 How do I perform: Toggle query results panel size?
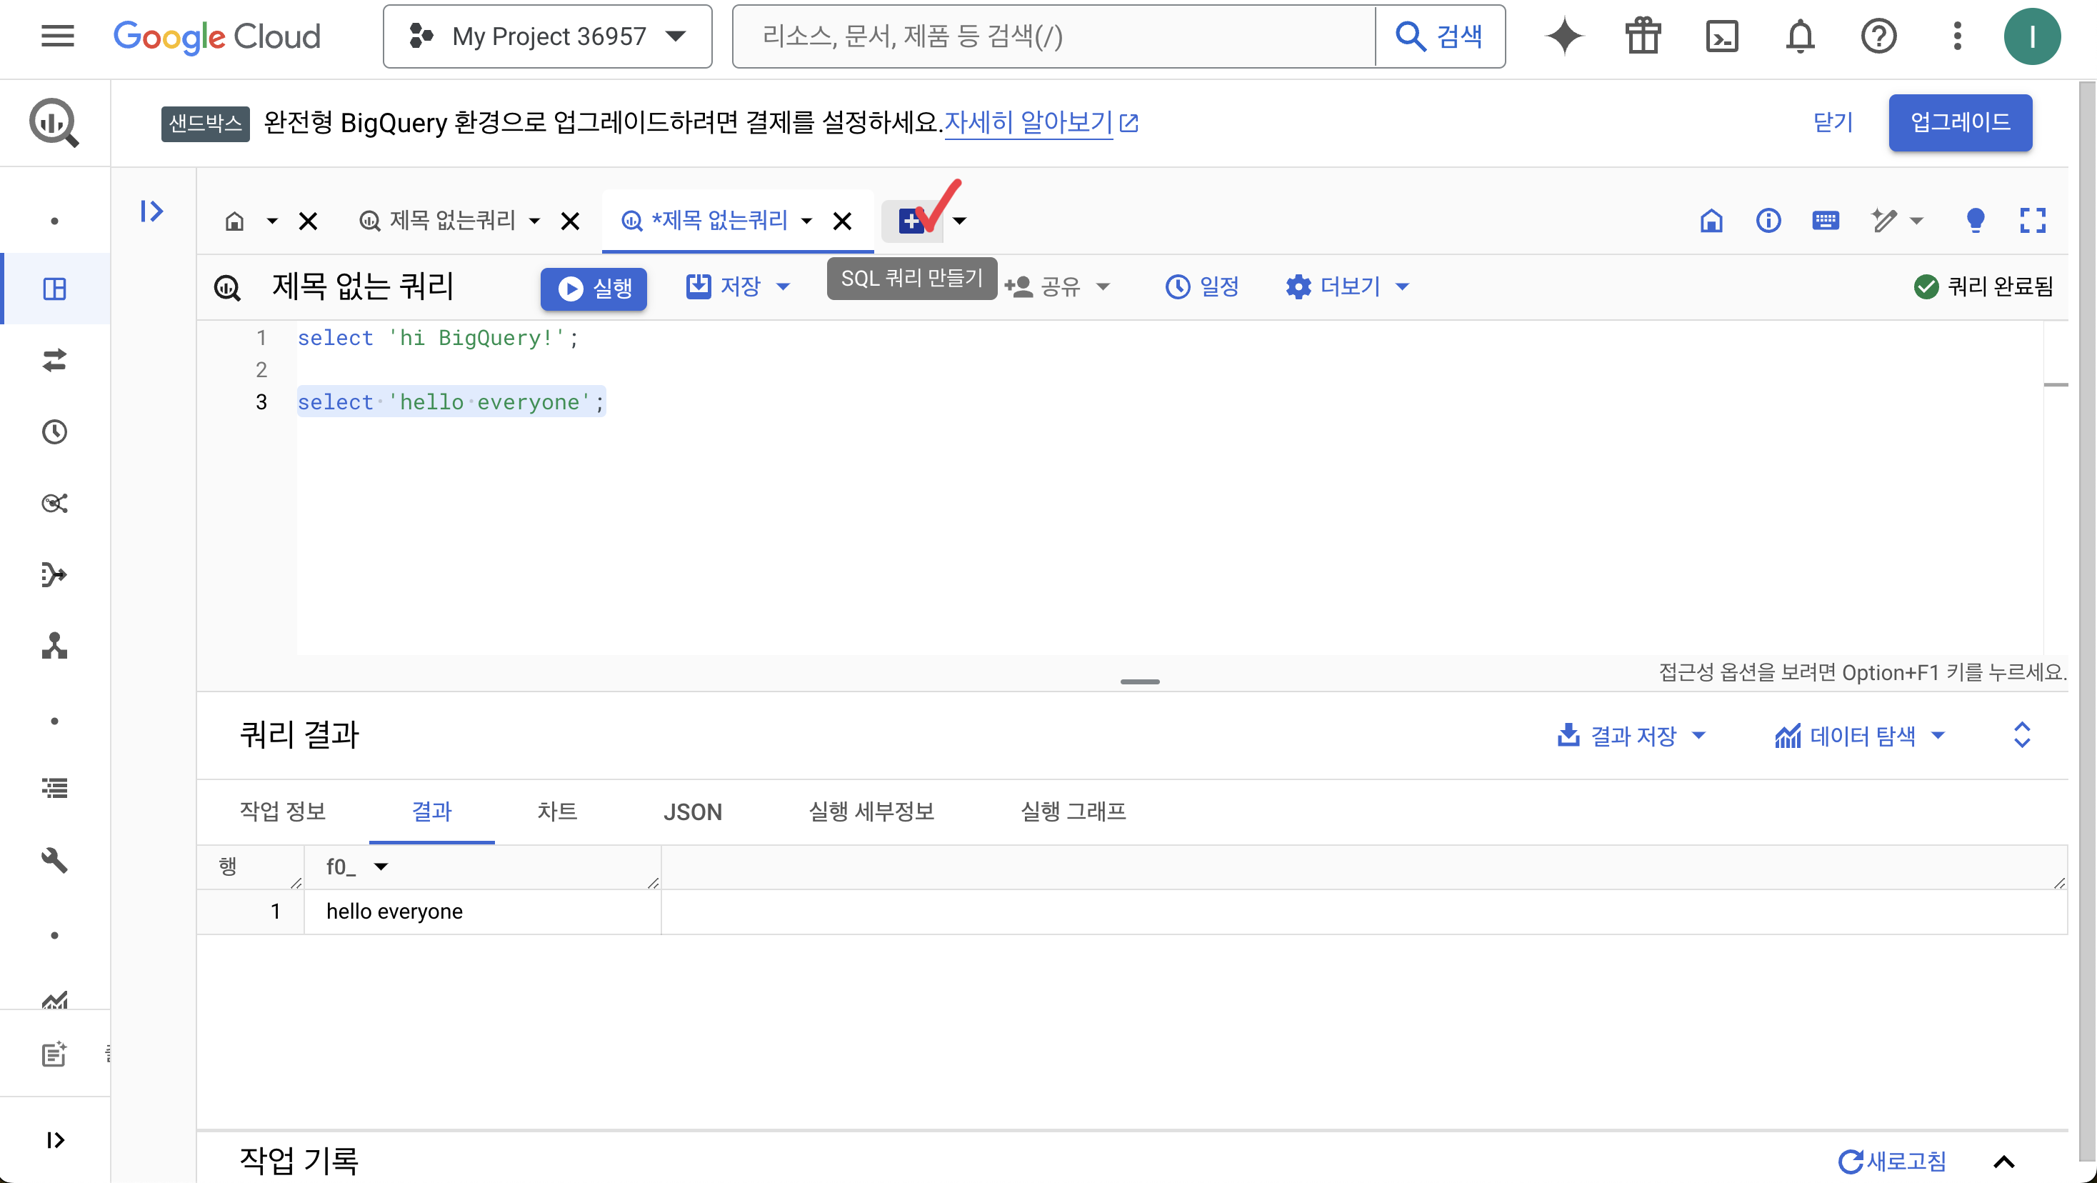[x=2022, y=735]
